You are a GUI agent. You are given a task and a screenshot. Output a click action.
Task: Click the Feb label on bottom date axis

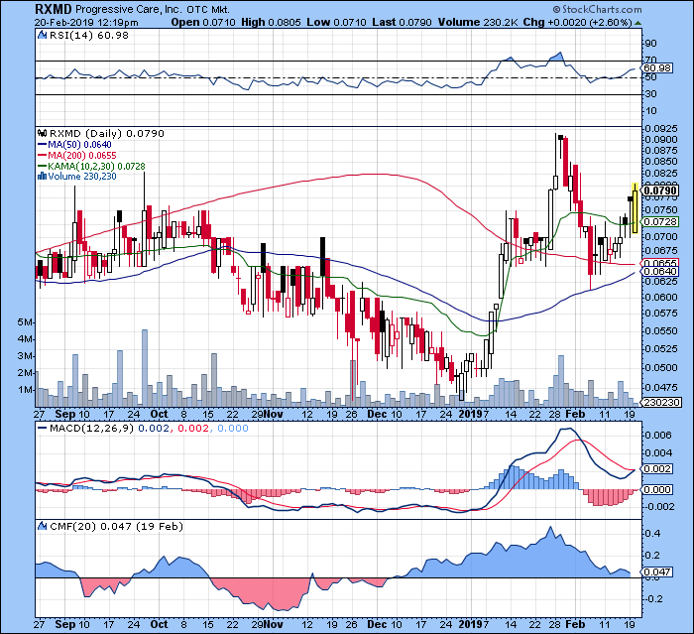tap(575, 624)
